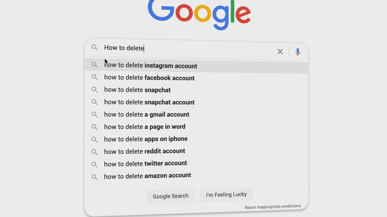Click magnifier icon beside facebook account suggestion
The height and width of the screenshot is (217, 387).
(95, 77)
